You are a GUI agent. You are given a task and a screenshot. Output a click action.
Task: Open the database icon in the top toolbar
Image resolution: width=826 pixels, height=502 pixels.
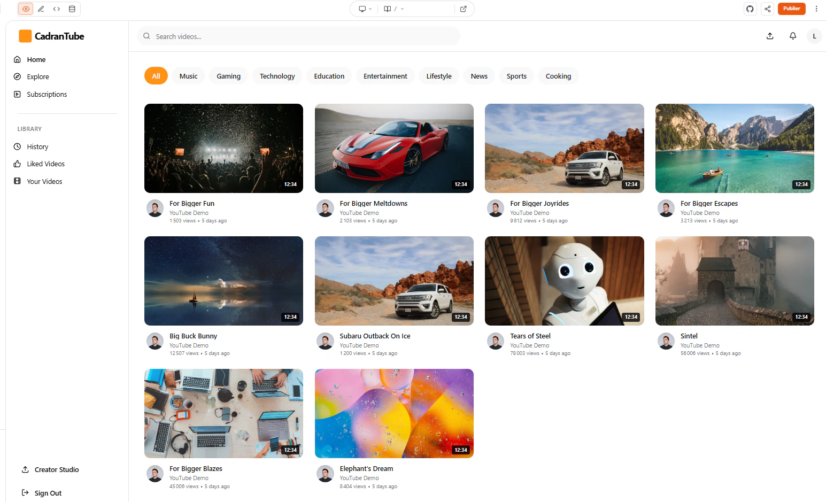pyautogui.click(x=72, y=9)
